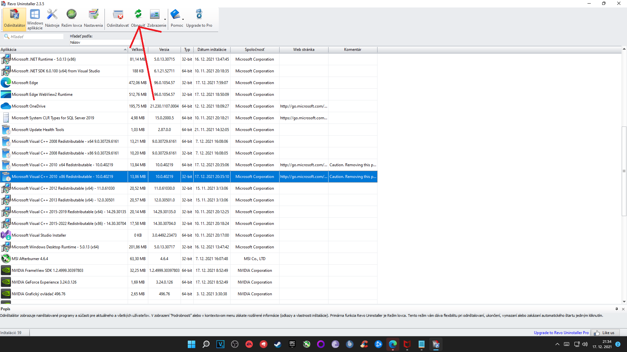This screenshot has height=352, width=627.
Task: Expand the Zobrazenie dropdown arrow
Action: point(165,20)
